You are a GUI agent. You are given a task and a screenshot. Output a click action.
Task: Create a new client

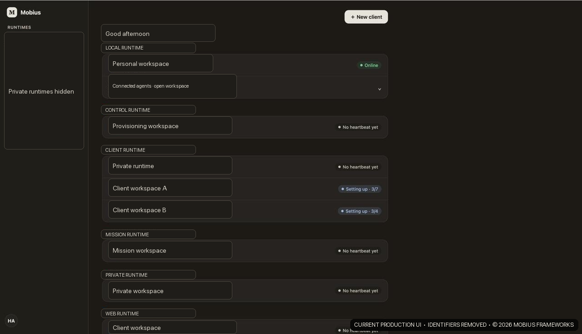tap(366, 17)
